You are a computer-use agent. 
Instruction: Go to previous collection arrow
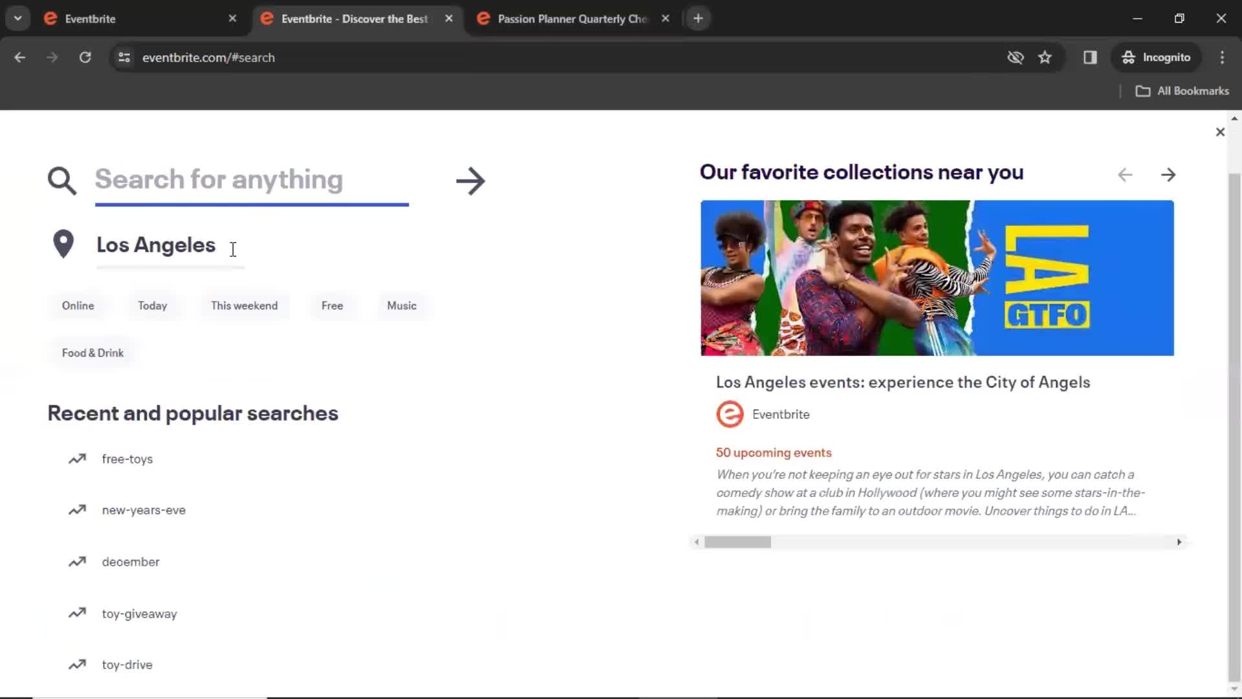pyautogui.click(x=1125, y=175)
